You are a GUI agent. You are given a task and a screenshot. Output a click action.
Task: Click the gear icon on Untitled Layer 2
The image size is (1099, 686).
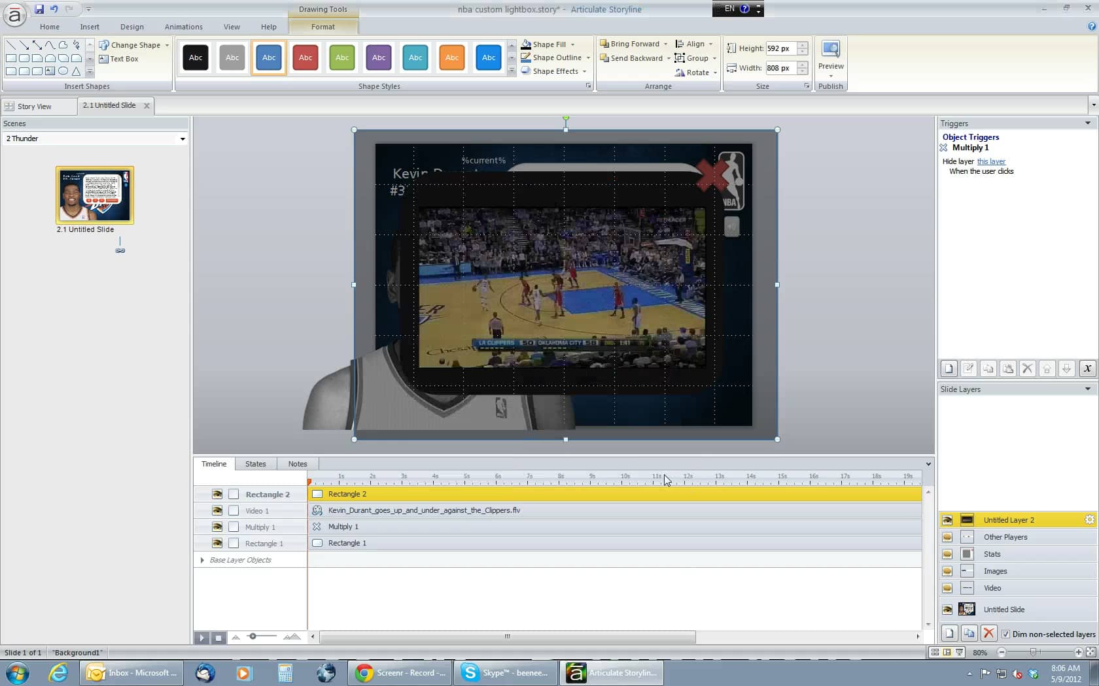[1088, 519]
